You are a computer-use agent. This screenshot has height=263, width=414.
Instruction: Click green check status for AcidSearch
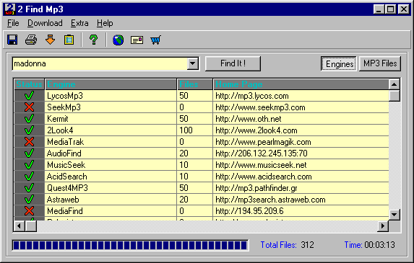(29, 177)
